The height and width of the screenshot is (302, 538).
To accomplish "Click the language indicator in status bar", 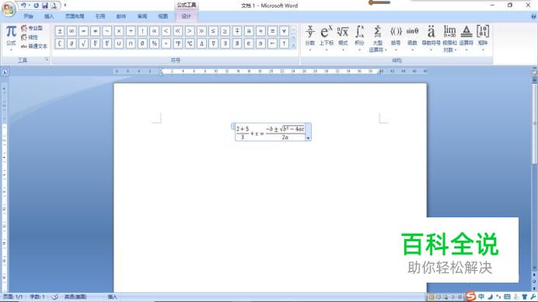I will coord(75,297).
